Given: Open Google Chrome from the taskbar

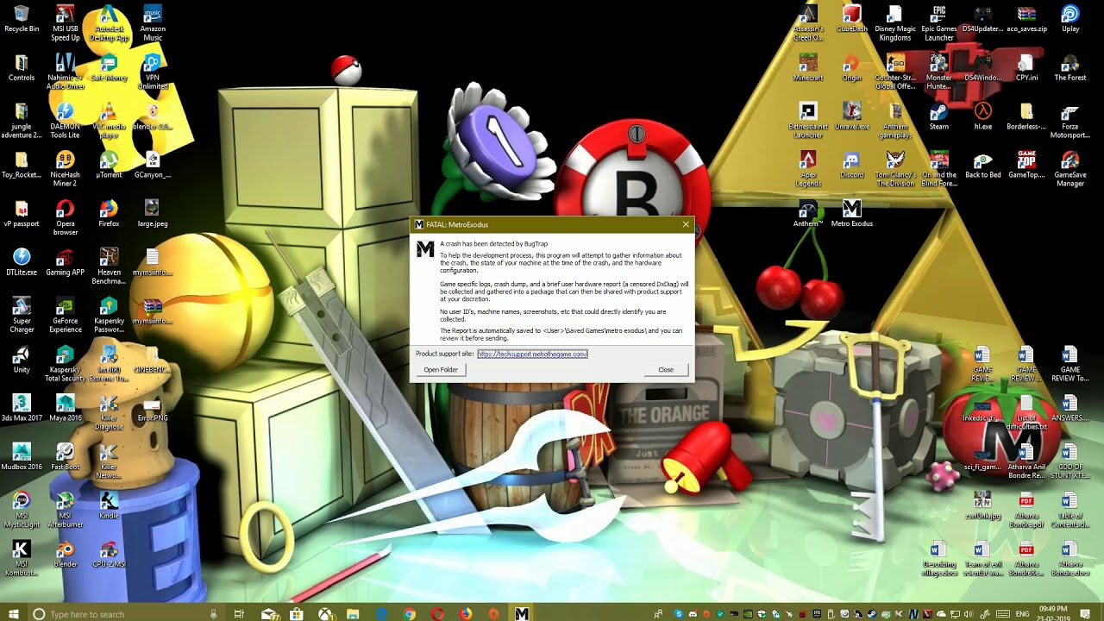Looking at the screenshot, I should (x=410, y=613).
